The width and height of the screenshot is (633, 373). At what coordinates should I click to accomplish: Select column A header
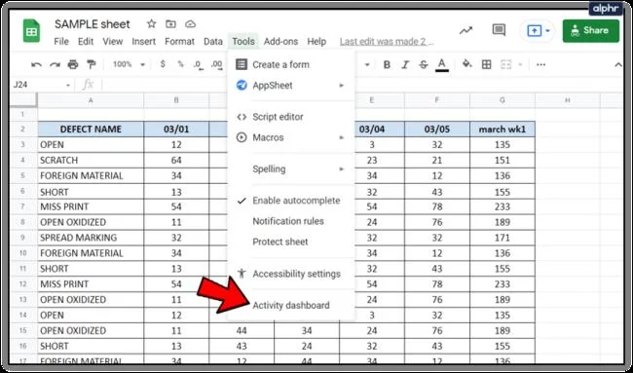click(x=91, y=100)
